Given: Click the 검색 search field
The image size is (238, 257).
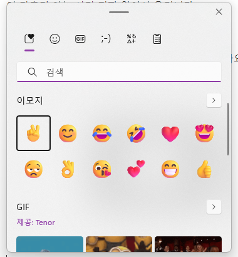Looking at the screenshot, I should click(x=119, y=72).
